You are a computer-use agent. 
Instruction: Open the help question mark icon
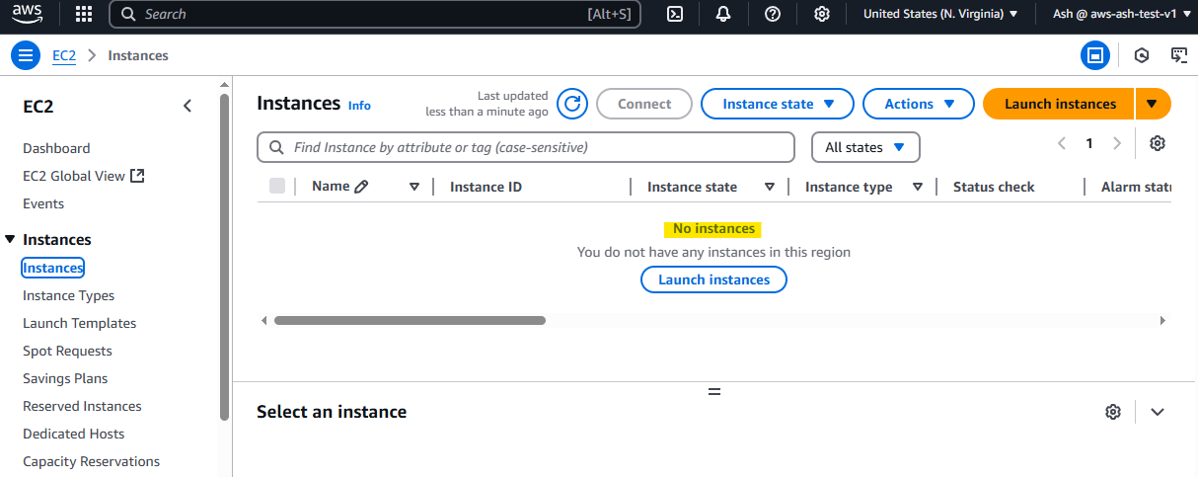(773, 14)
